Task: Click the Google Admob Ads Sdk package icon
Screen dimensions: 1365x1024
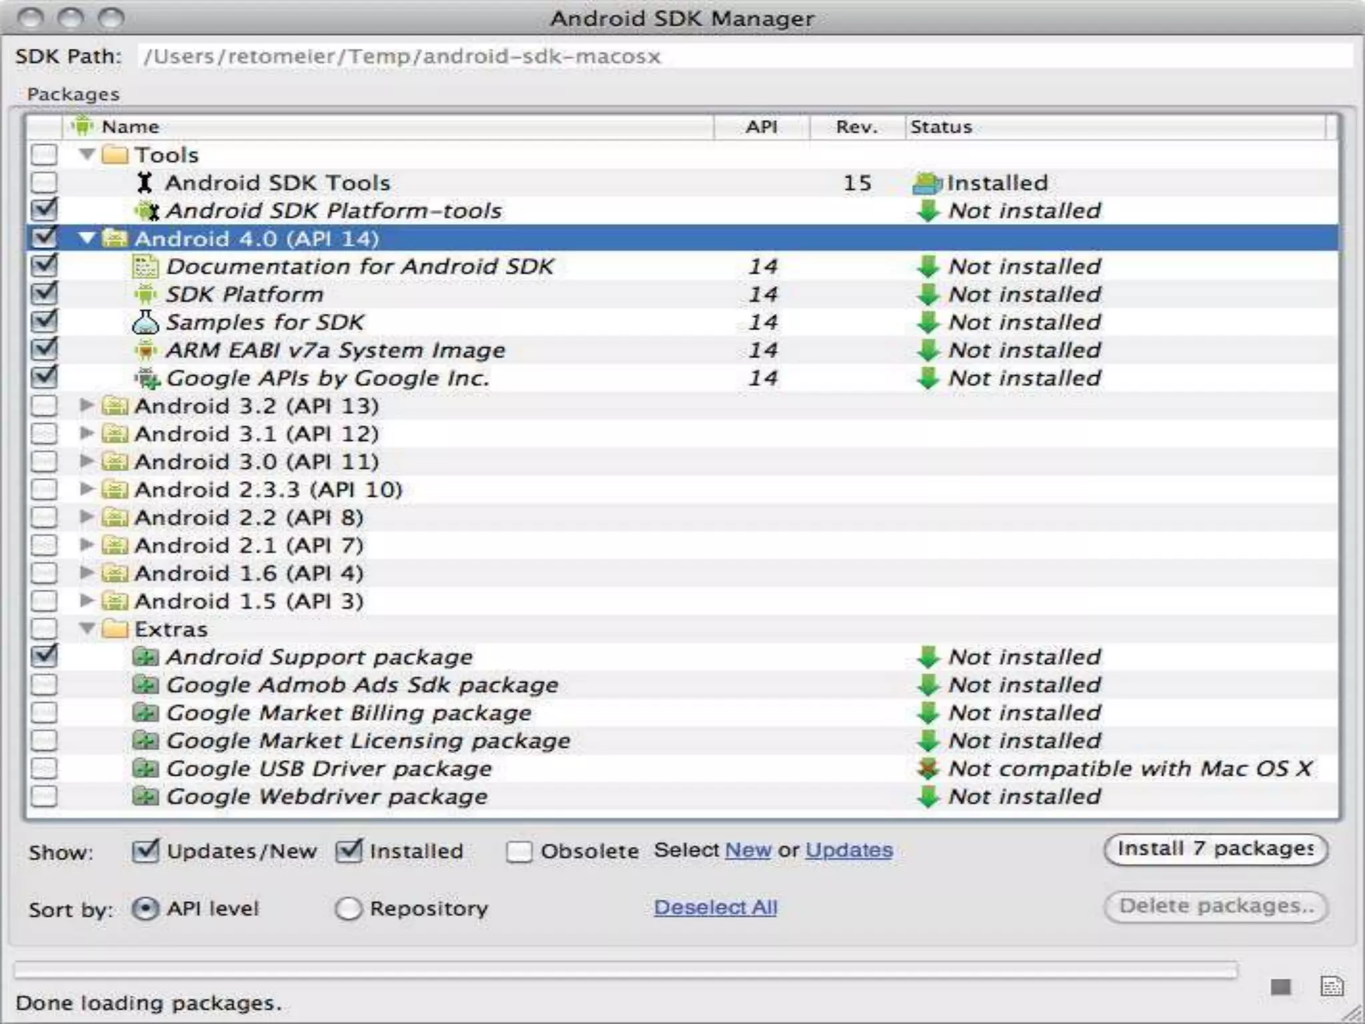Action: click(145, 685)
